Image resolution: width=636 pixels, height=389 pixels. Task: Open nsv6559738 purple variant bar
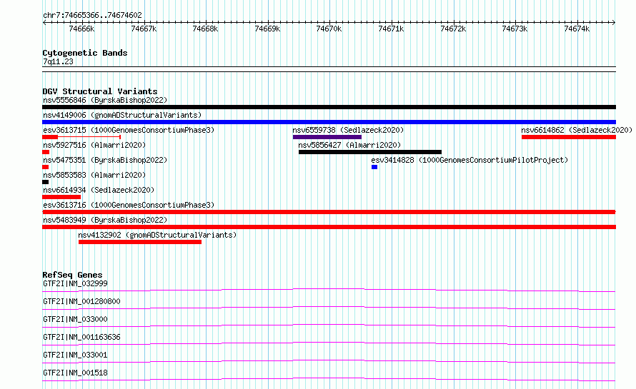click(x=327, y=137)
